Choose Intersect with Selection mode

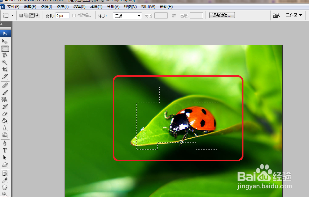click(x=37, y=15)
